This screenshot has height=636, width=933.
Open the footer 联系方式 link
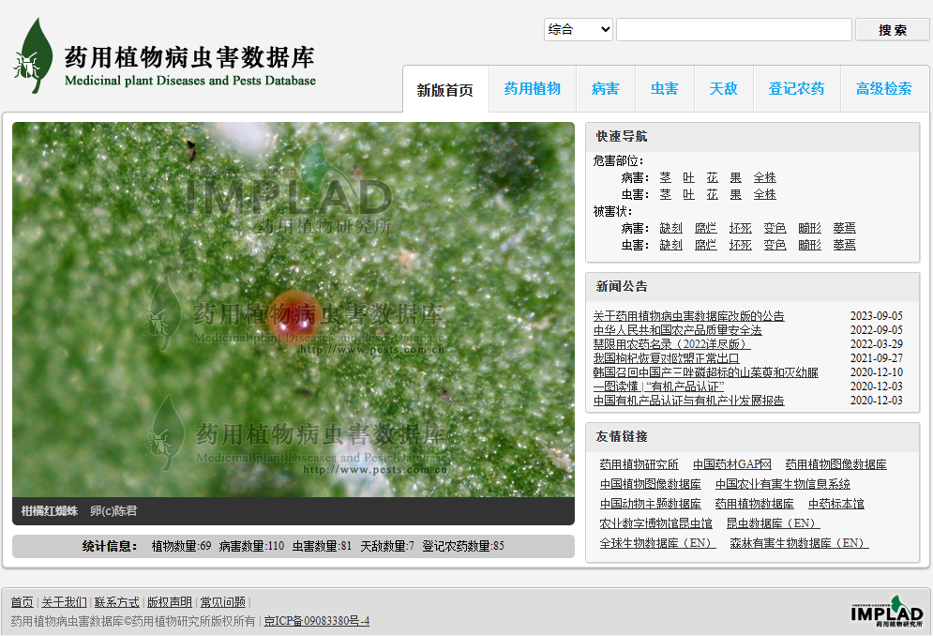tap(116, 602)
